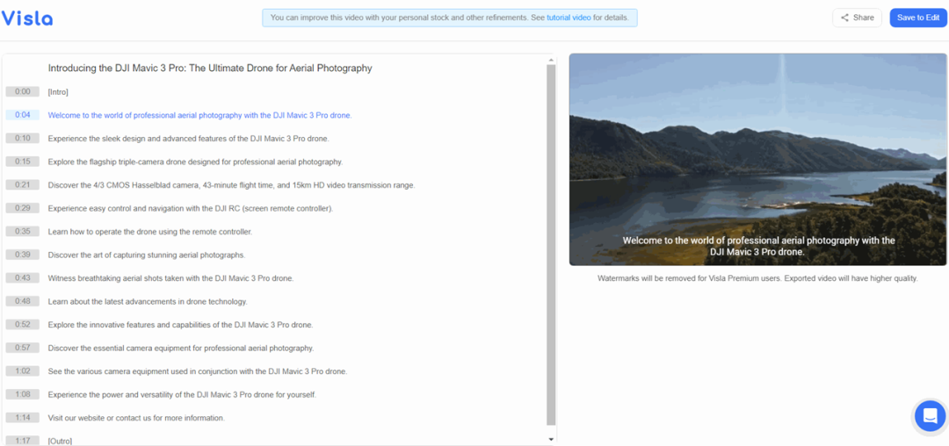Click the transcript vertical scrollbar thumb

click(551, 244)
